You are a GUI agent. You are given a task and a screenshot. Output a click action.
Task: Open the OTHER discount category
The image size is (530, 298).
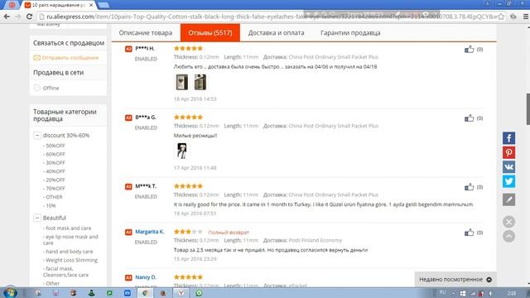click(x=54, y=197)
